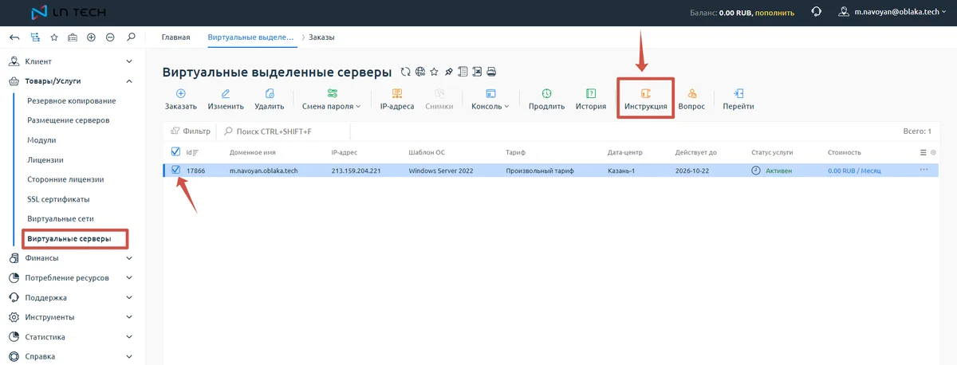Viewport: 957px width, 365px height.
Task: Open Размещение серверов in the sidebar
Action: 69,120
